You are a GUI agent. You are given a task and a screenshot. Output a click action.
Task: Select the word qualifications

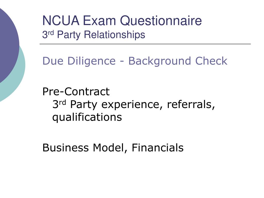point(87,117)
